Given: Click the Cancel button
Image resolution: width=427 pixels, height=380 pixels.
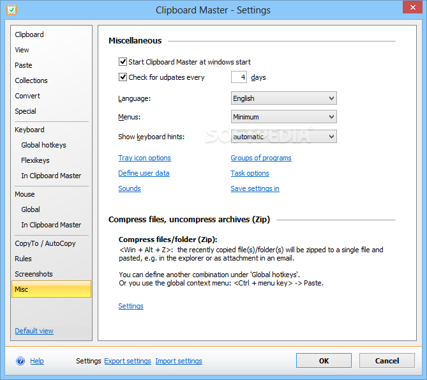Looking at the screenshot, I should click(387, 361).
